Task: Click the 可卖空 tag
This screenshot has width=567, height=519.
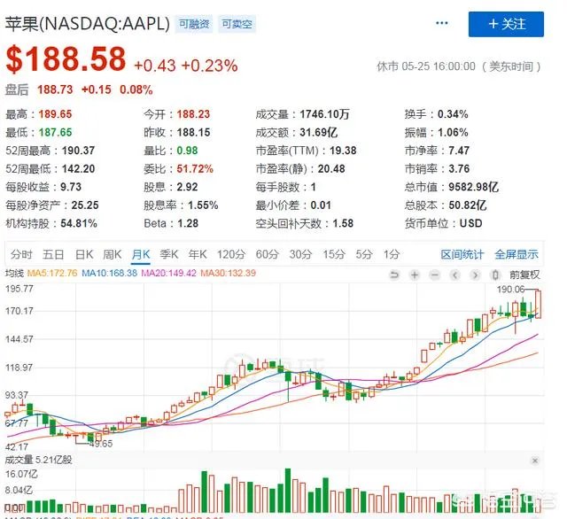Action: tap(237, 24)
